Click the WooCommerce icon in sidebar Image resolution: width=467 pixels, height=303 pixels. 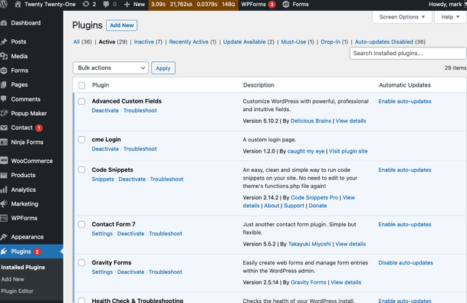click(x=4, y=161)
